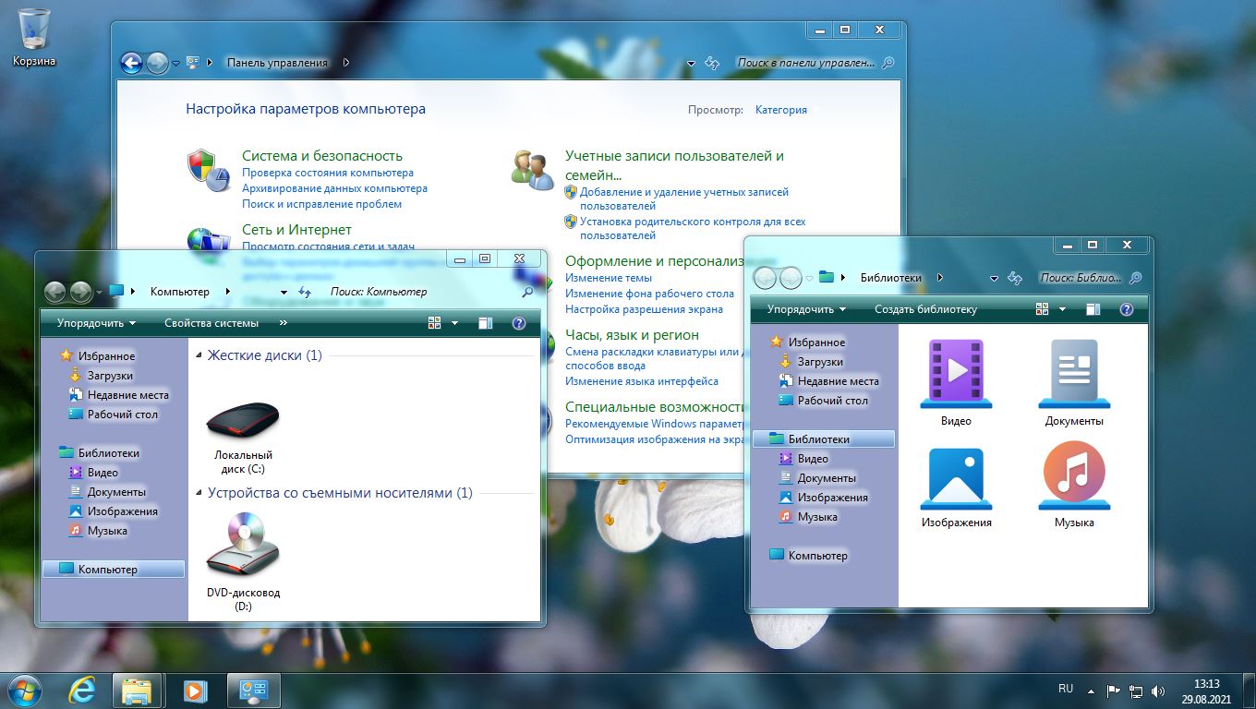Open the Корзина desktop icon
This screenshot has width=1256, height=709.
(34, 38)
